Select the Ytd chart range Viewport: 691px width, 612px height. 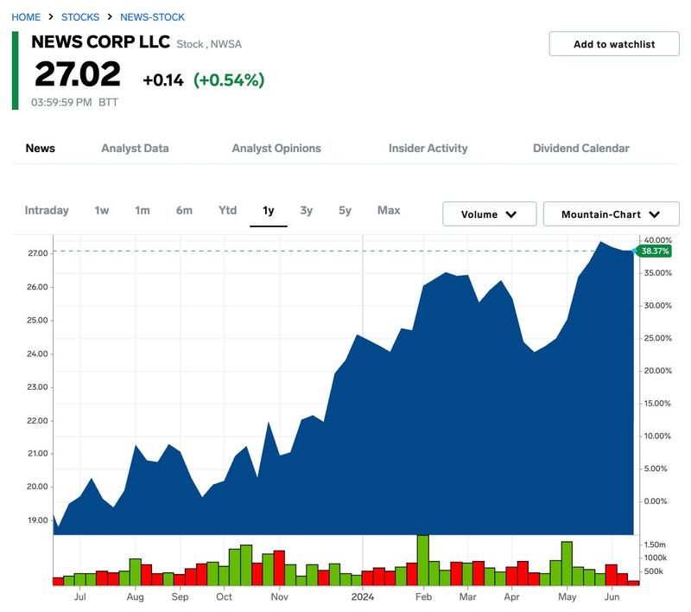[227, 210]
